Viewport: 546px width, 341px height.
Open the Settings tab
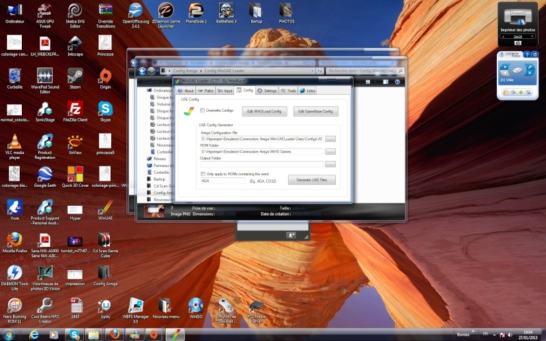coord(267,91)
